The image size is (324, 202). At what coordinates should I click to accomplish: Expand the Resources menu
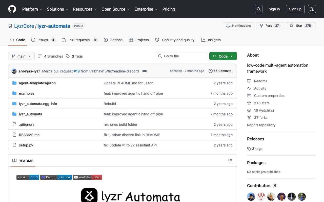tap(85, 9)
